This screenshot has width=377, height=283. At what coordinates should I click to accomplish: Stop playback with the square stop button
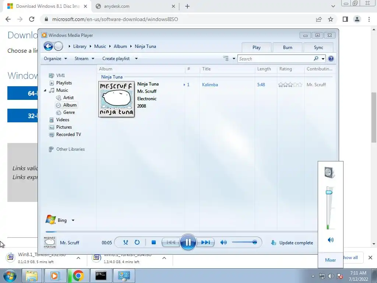[x=154, y=242]
